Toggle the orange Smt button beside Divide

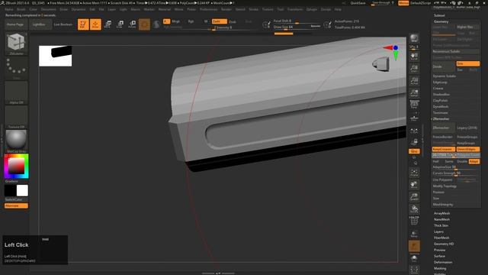click(x=467, y=63)
